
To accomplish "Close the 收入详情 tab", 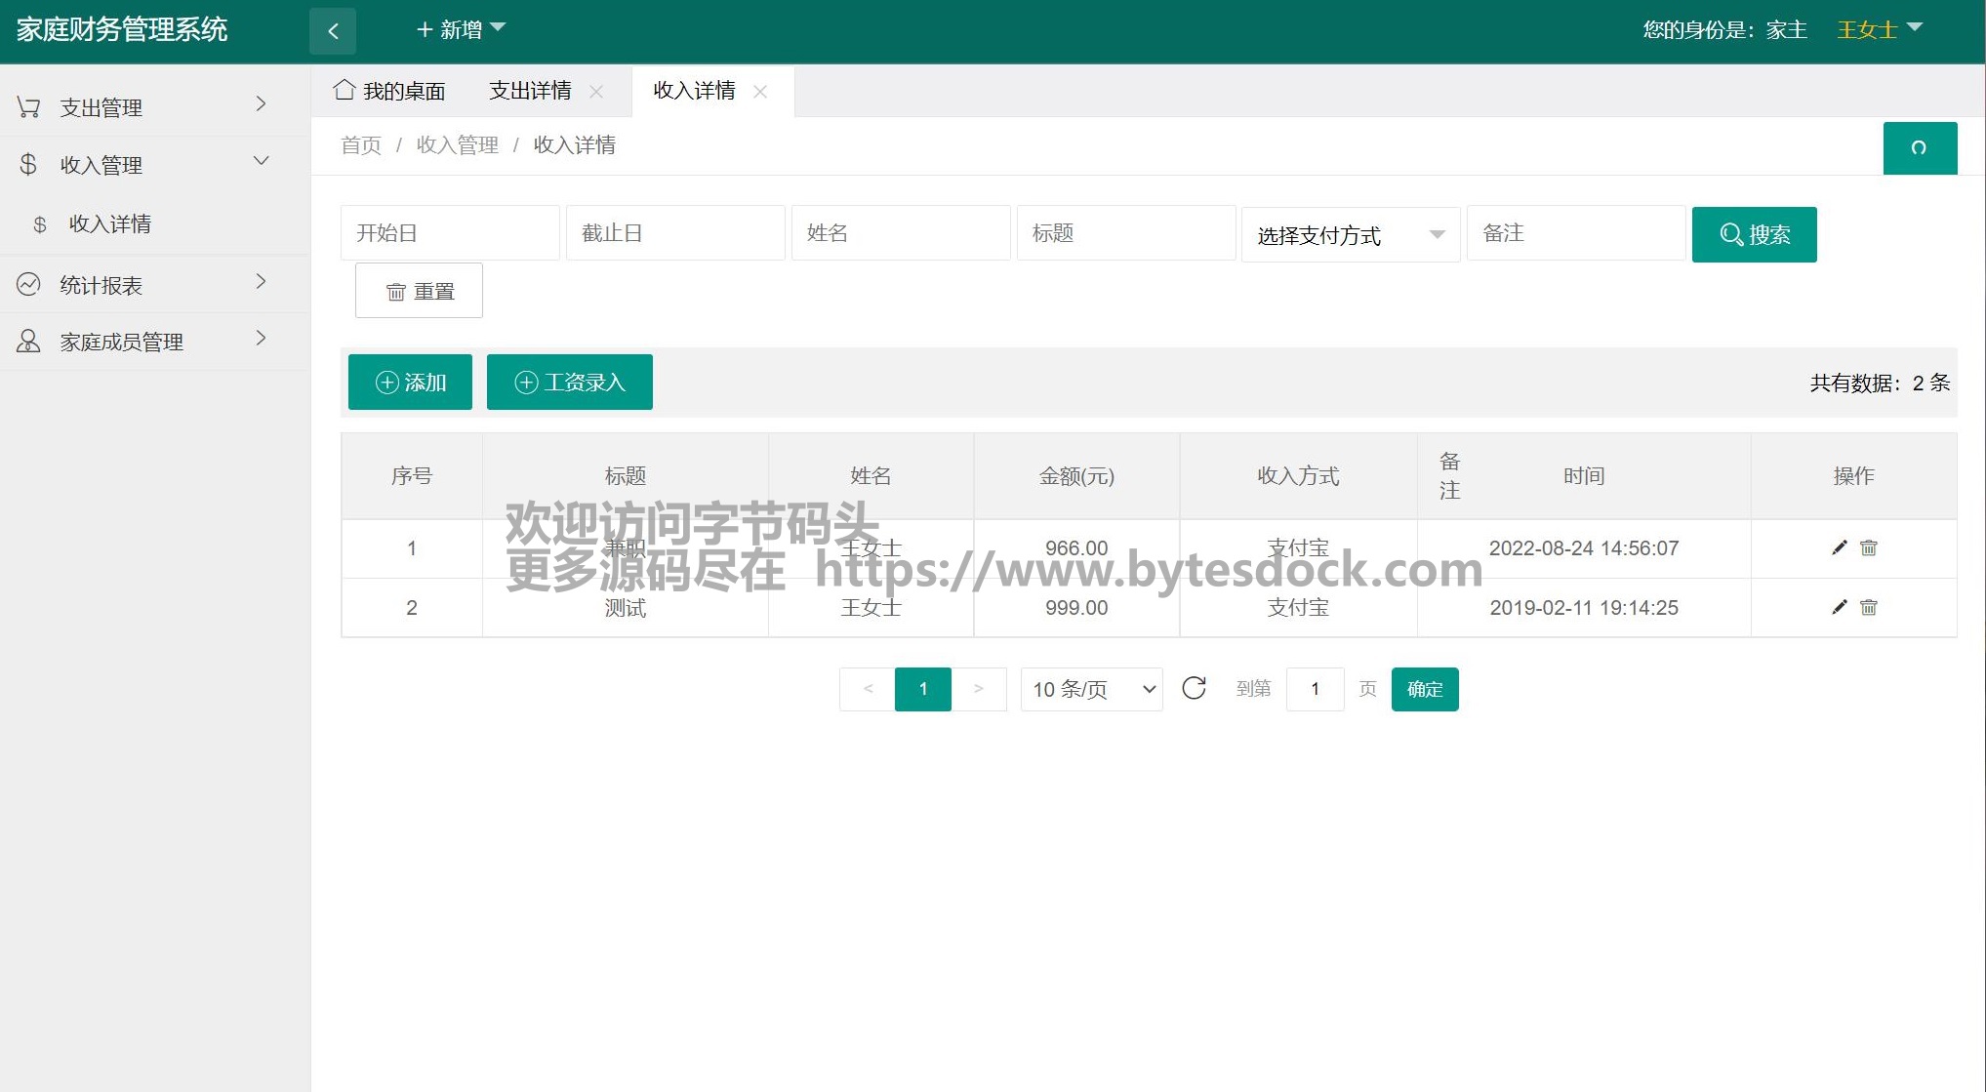I will [x=760, y=91].
